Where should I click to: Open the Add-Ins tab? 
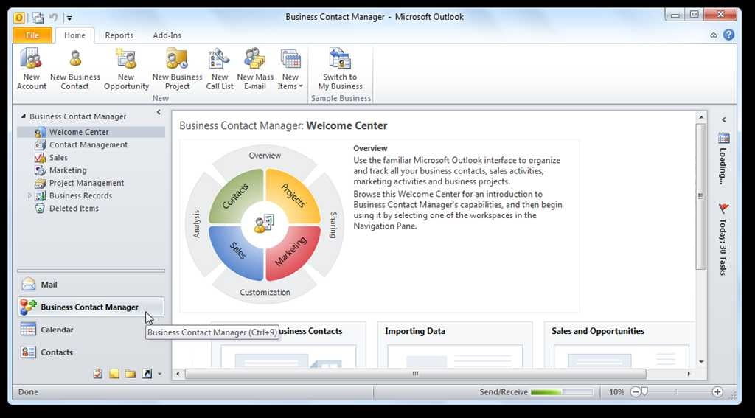(167, 35)
